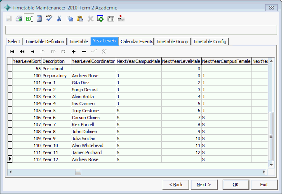Open the calculator icon in toolbar
The image size is (282, 194).
[39, 18]
